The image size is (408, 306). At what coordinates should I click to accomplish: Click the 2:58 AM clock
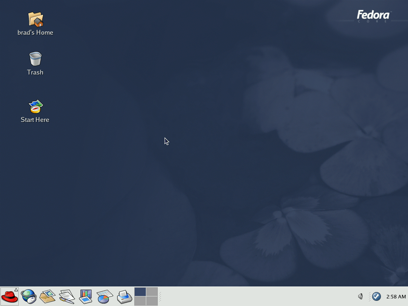tap(396, 296)
